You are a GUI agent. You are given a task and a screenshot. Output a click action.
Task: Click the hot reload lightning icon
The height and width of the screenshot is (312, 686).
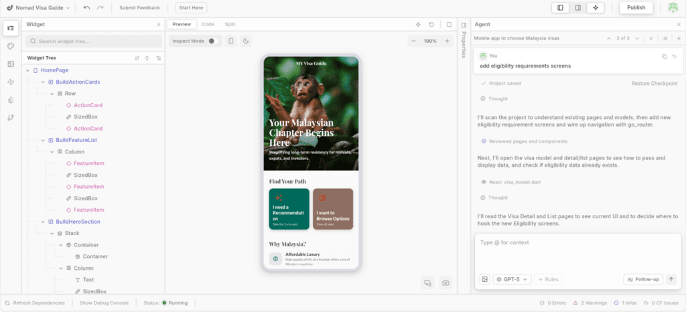pyautogui.click(x=418, y=25)
